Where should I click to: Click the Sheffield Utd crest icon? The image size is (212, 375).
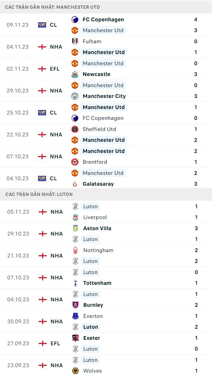75,129
